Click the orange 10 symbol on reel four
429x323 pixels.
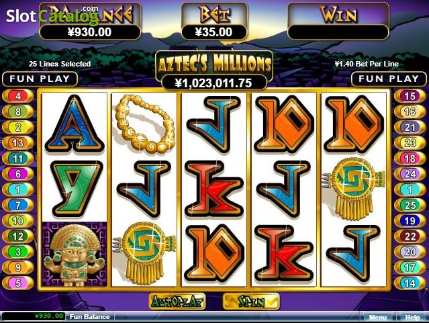coord(283,124)
